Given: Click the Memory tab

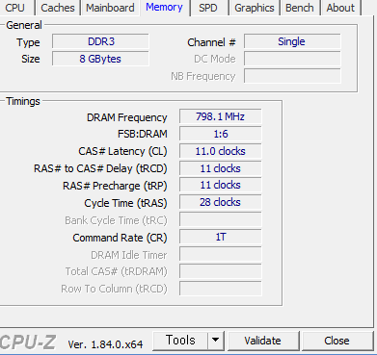Looking at the screenshot, I should click(x=164, y=7).
